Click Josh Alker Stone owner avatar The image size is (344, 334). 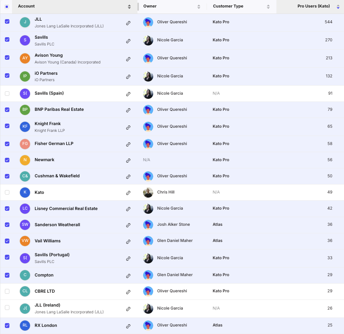(148, 225)
